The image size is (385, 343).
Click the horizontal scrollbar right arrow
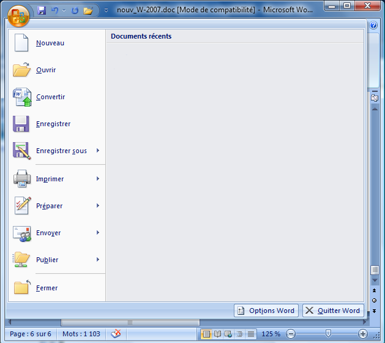pos(365,322)
